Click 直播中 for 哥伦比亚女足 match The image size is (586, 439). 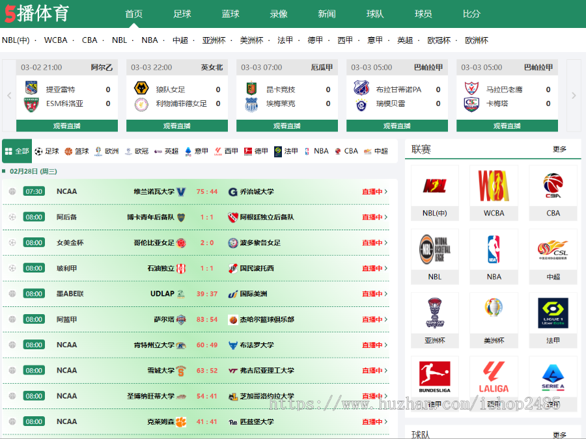click(372, 243)
